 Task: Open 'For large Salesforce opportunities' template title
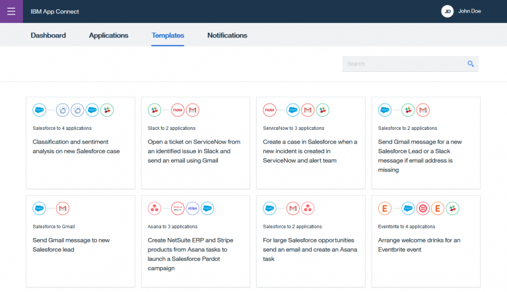coord(310,250)
